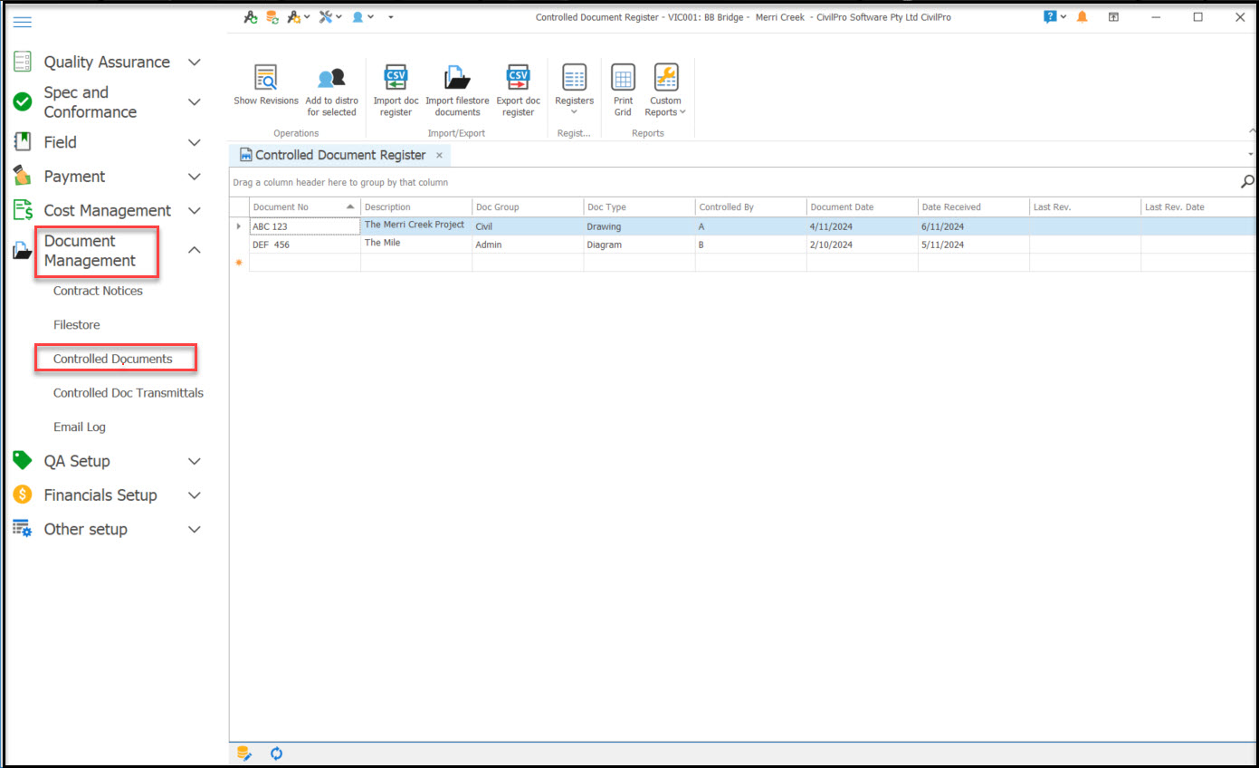The height and width of the screenshot is (768, 1259).
Task: Click the notification bell icon
Action: click(1082, 17)
